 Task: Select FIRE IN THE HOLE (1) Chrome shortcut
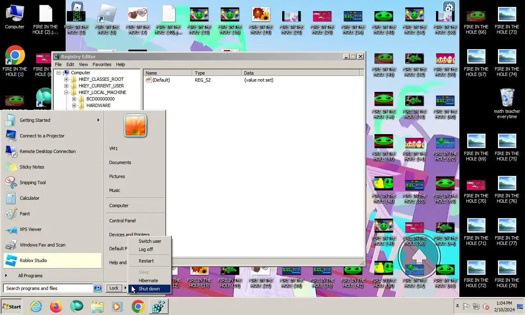tap(15, 61)
